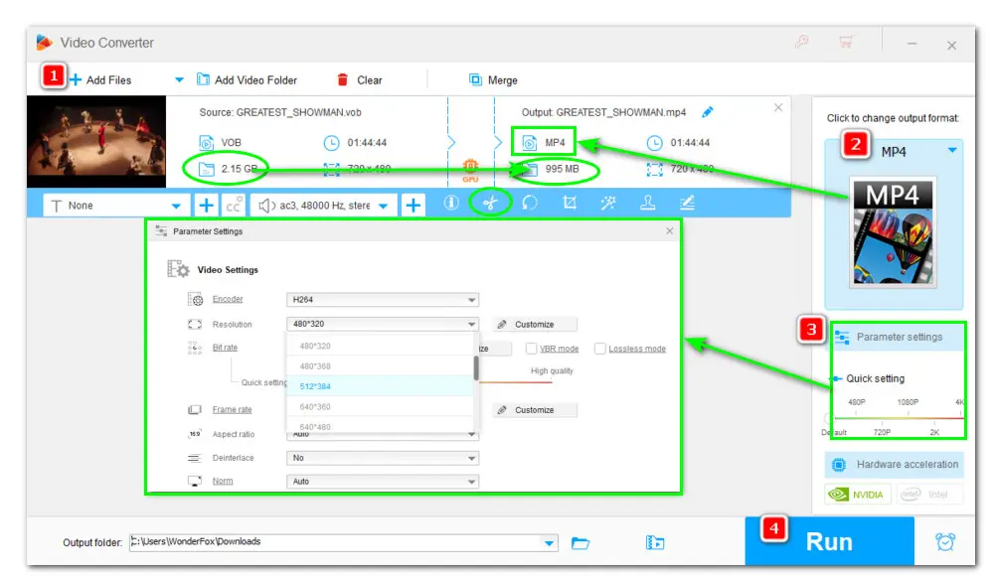The image size is (994, 576).
Task: Click Customize next to Resolution
Action: pyautogui.click(x=535, y=325)
